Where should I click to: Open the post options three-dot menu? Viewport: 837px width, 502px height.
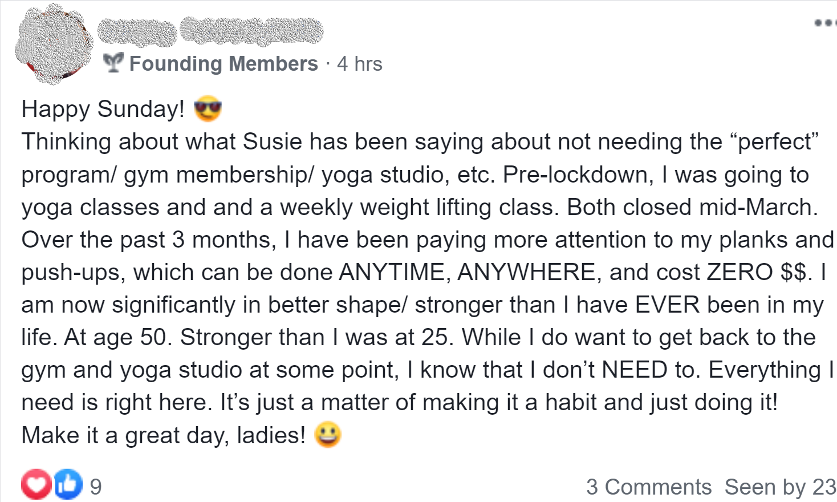click(x=825, y=23)
